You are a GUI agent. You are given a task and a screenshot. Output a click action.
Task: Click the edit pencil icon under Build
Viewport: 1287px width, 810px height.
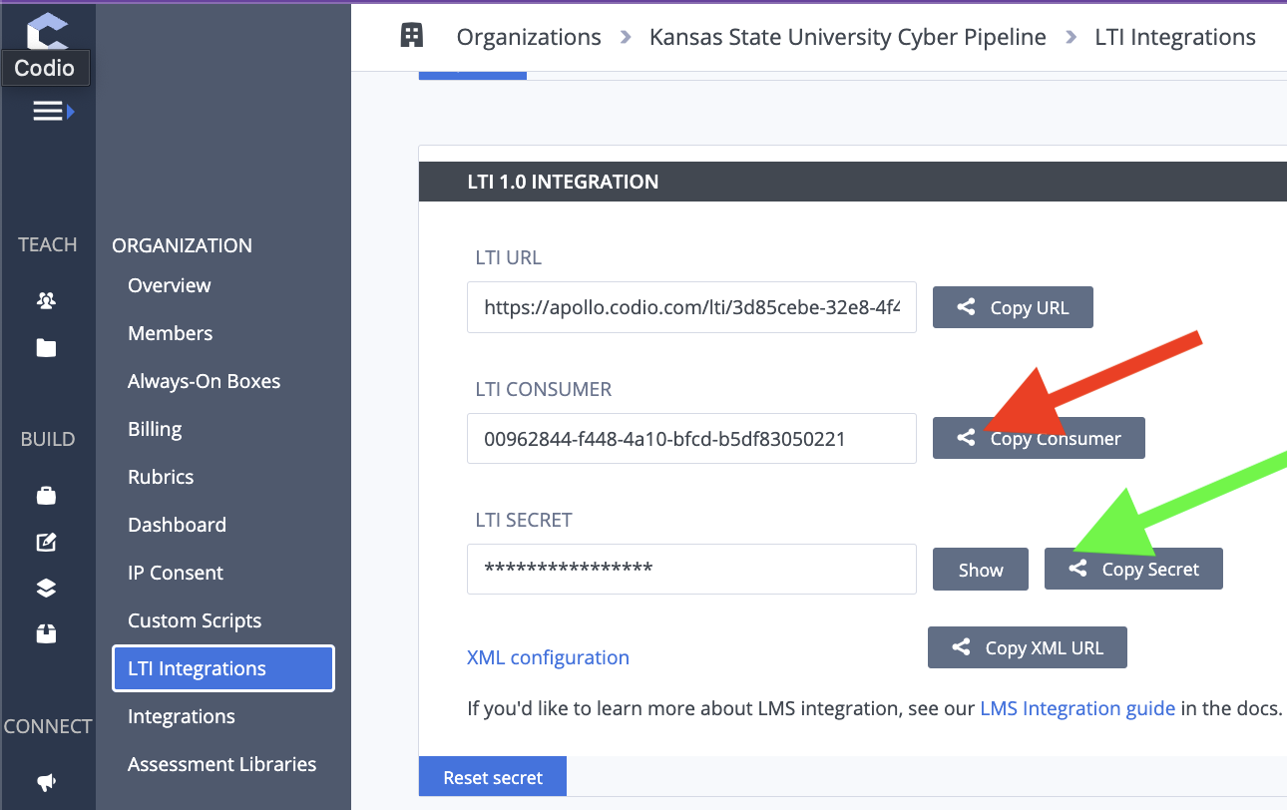click(46, 542)
